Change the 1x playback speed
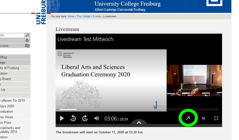Image resolution: width=239 pixels, height=140 pixels. coord(203,118)
